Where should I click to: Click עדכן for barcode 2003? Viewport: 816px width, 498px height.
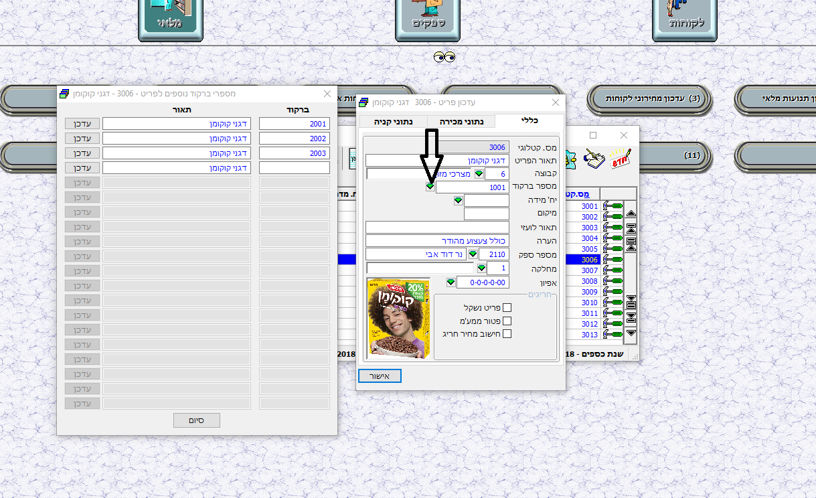(82, 153)
